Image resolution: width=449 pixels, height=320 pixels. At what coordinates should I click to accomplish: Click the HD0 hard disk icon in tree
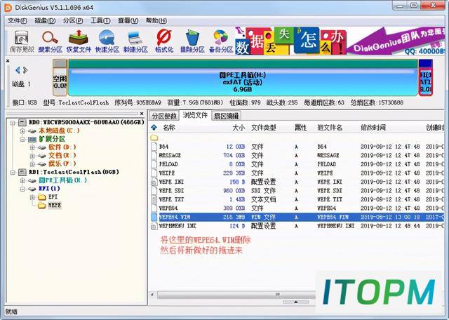tap(22, 122)
